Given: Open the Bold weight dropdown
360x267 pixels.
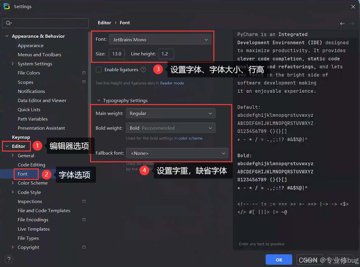Looking at the screenshot, I should tap(171, 128).
